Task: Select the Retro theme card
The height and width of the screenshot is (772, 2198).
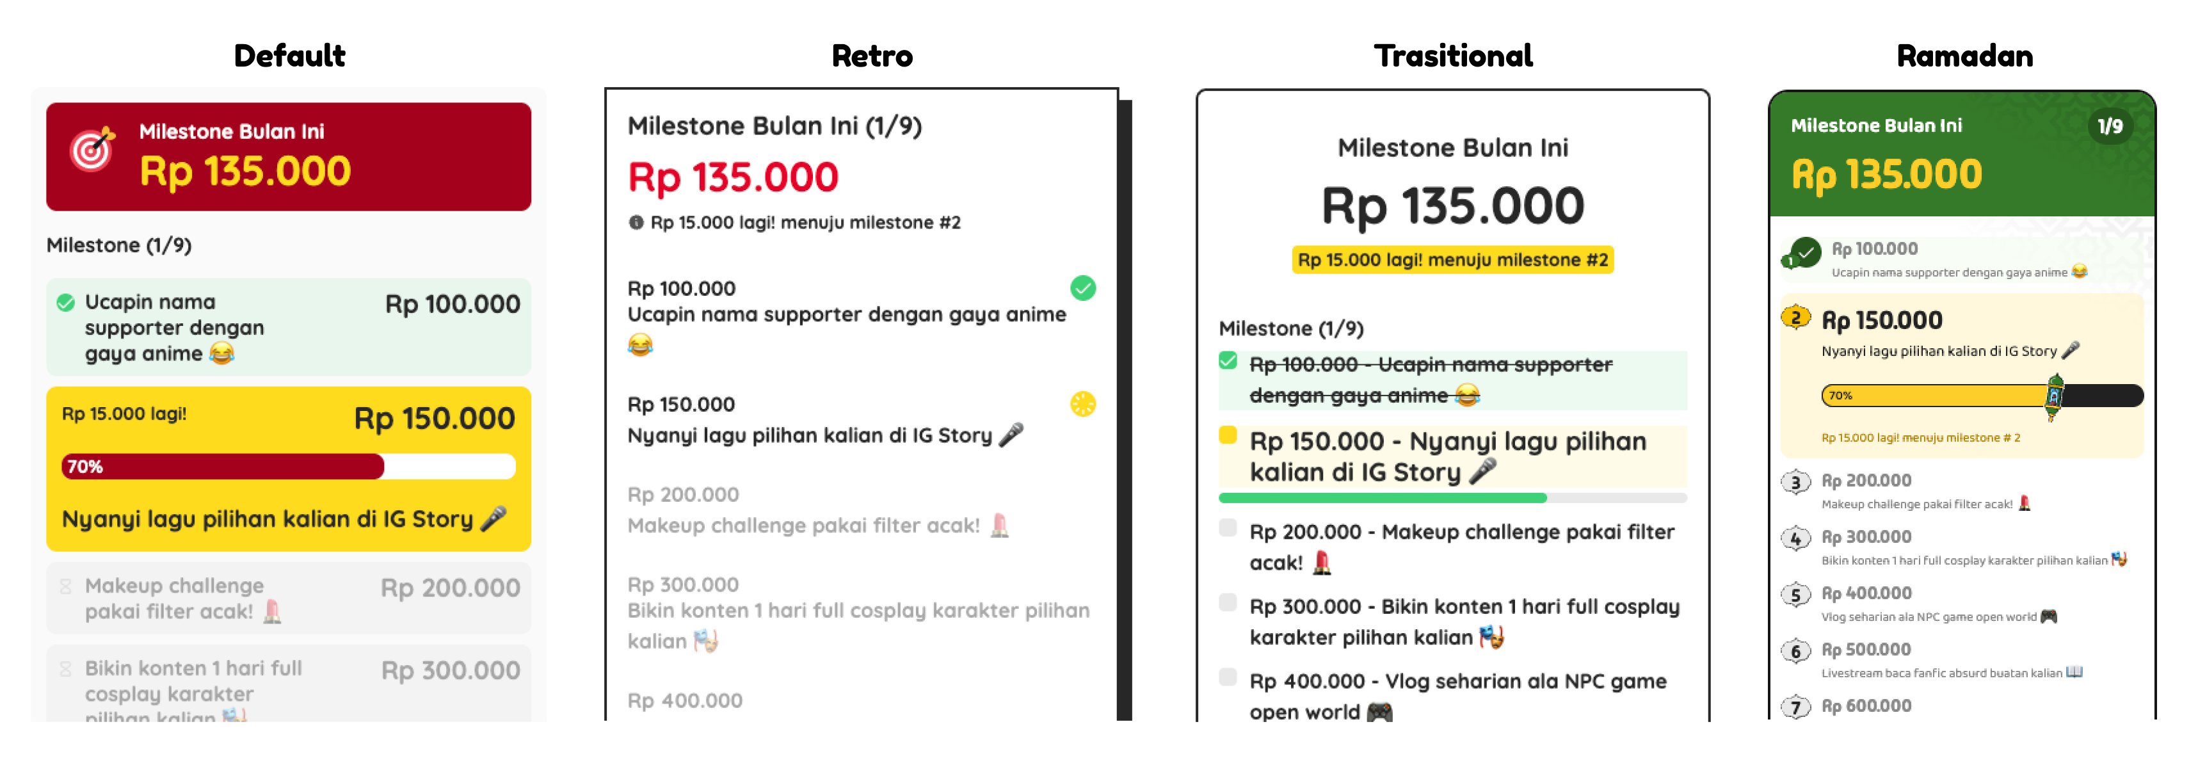Action: pyautogui.click(x=862, y=410)
